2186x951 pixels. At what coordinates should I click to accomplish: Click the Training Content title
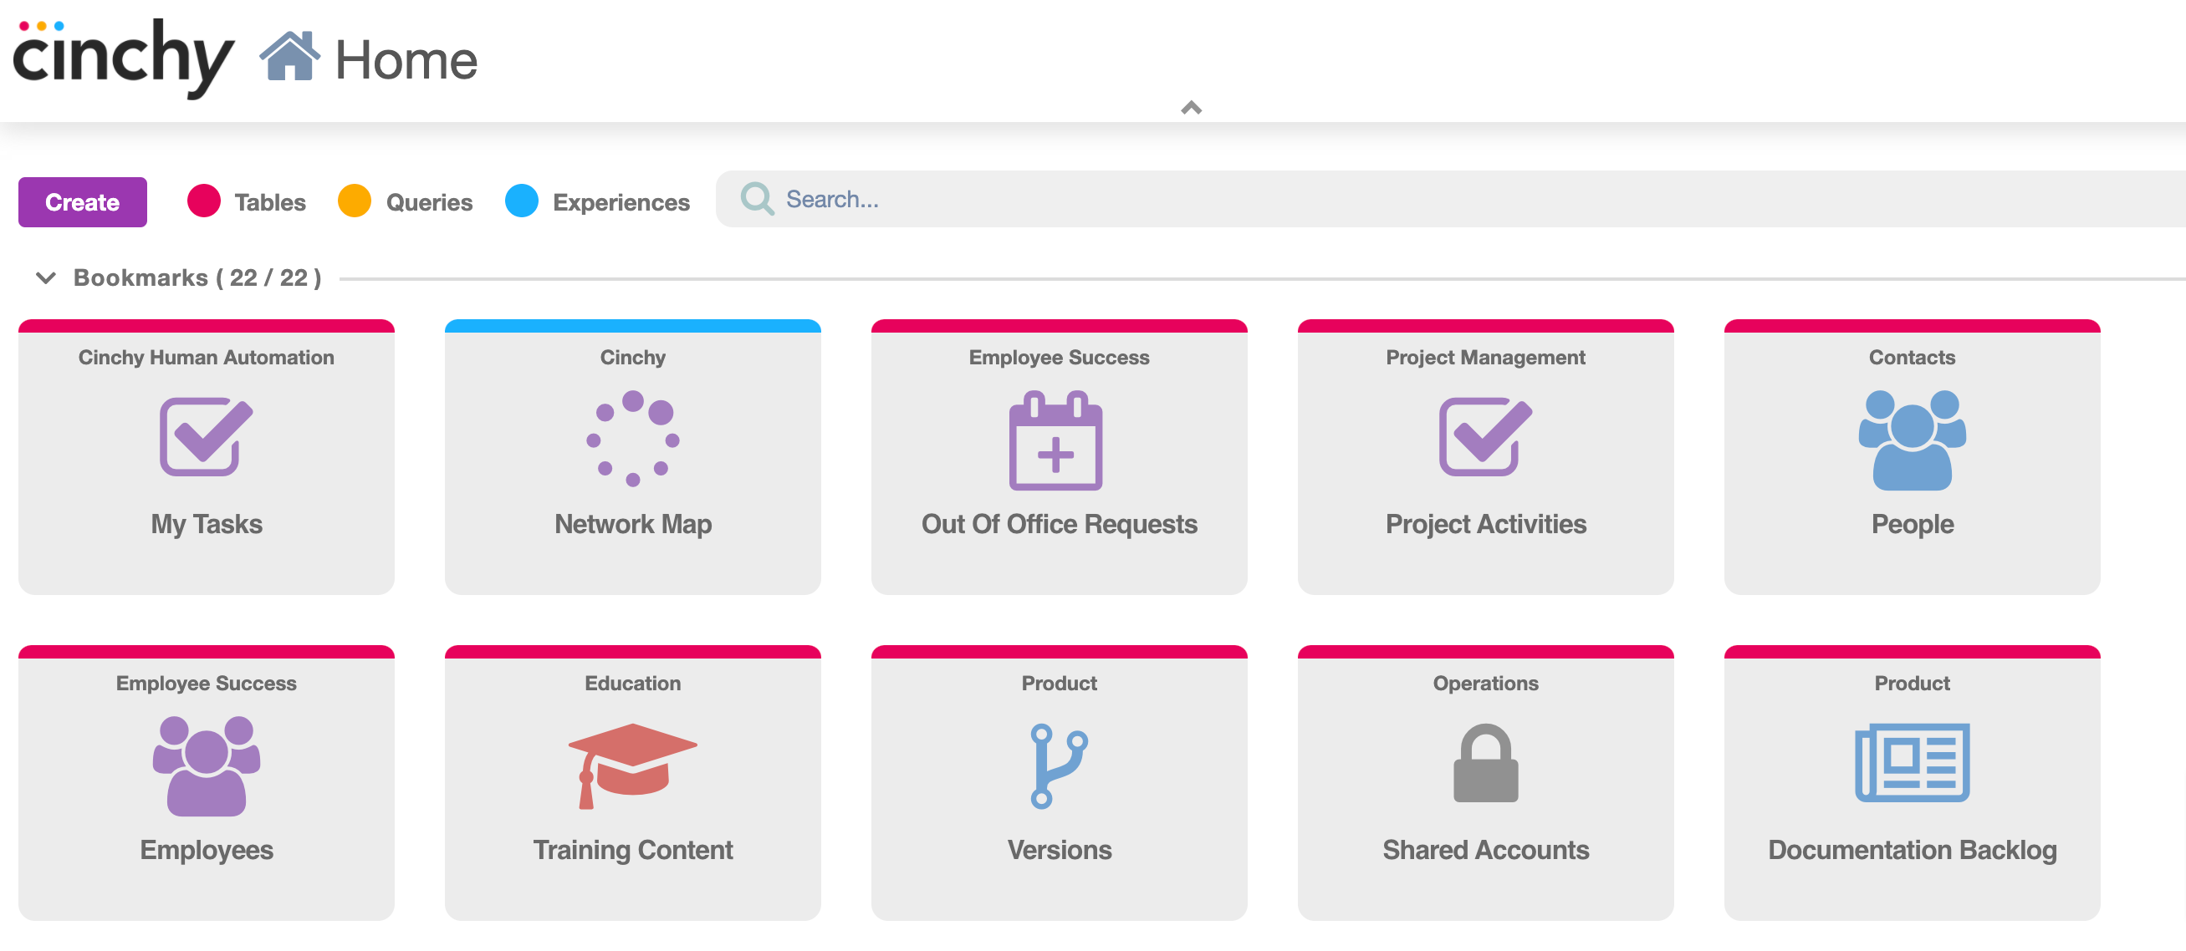[633, 850]
